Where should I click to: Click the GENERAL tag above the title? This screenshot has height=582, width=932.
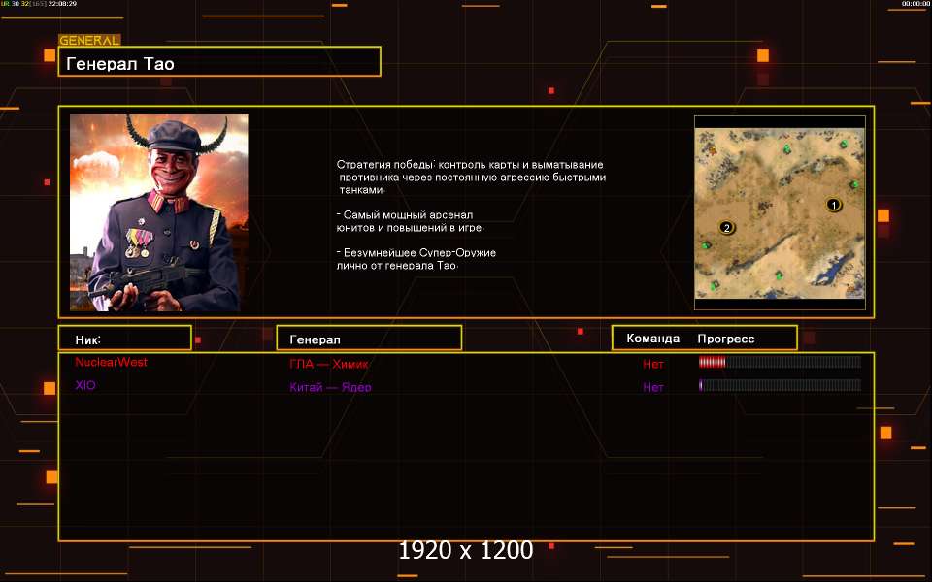pyautogui.click(x=89, y=40)
